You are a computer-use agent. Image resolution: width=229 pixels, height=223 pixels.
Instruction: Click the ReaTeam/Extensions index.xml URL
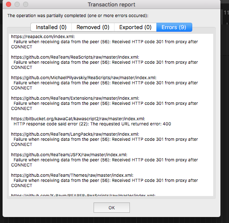pos(75,98)
